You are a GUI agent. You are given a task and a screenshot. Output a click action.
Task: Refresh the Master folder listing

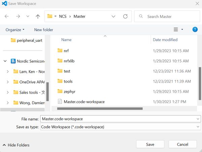click(x=125, y=16)
